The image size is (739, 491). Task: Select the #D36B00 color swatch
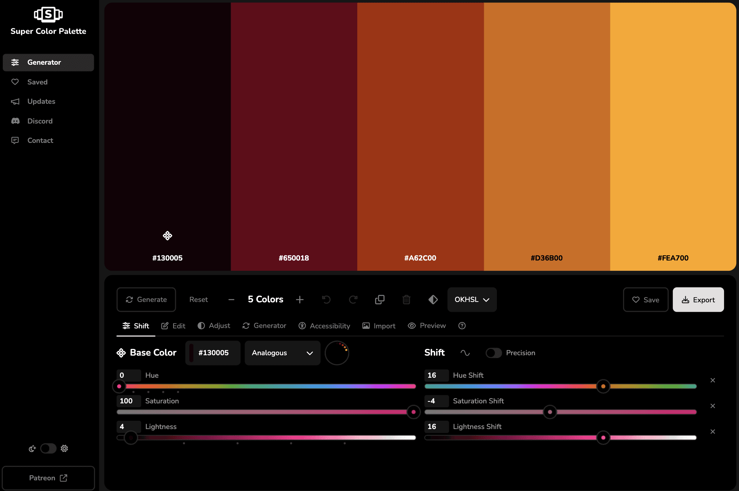click(x=547, y=137)
